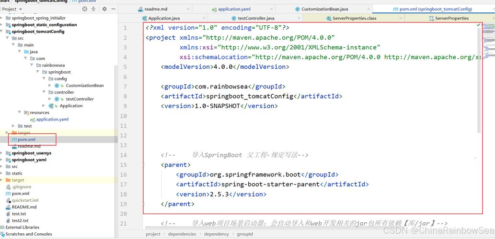Expand the springboot_usersys module
The image size is (495, 239).
[x=2, y=153]
